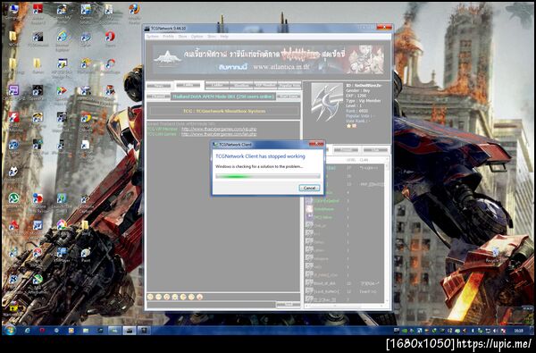
Task: Open Internet Explorer desktop shortcut
Action: coord(62,40)
